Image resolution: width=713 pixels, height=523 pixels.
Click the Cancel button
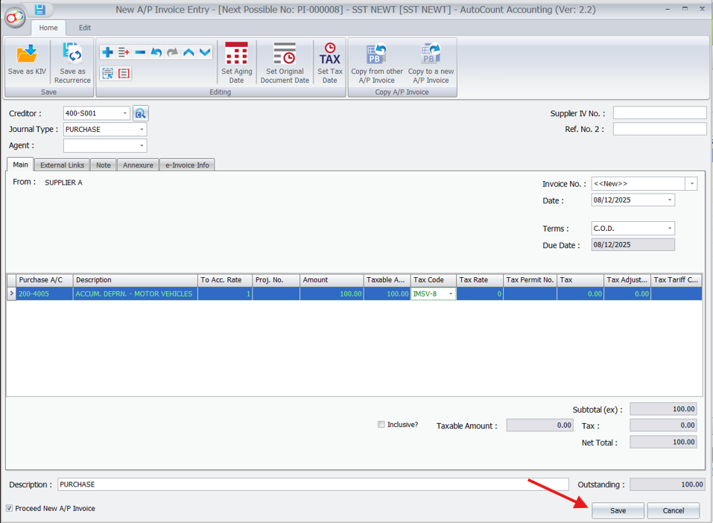click(x=673, y=510)
